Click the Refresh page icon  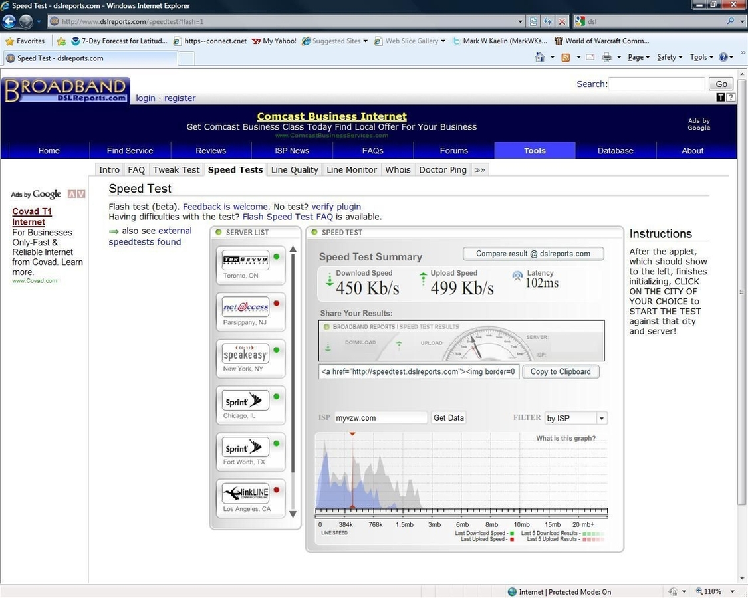coord(548,21)
